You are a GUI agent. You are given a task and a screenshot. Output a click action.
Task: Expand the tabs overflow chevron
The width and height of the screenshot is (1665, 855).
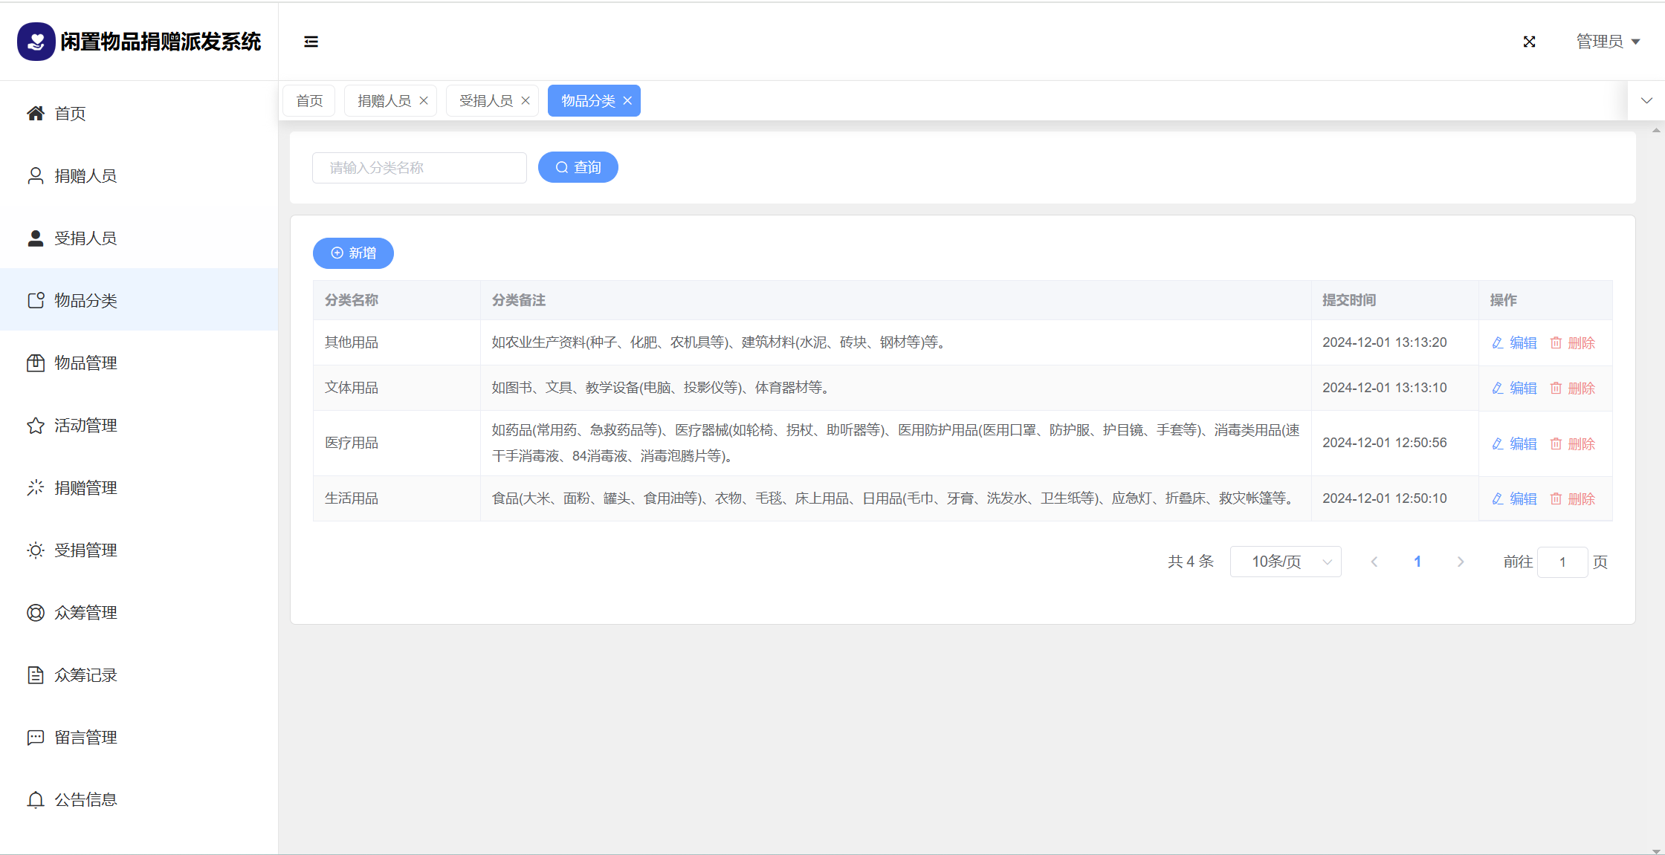point(1646,101)
